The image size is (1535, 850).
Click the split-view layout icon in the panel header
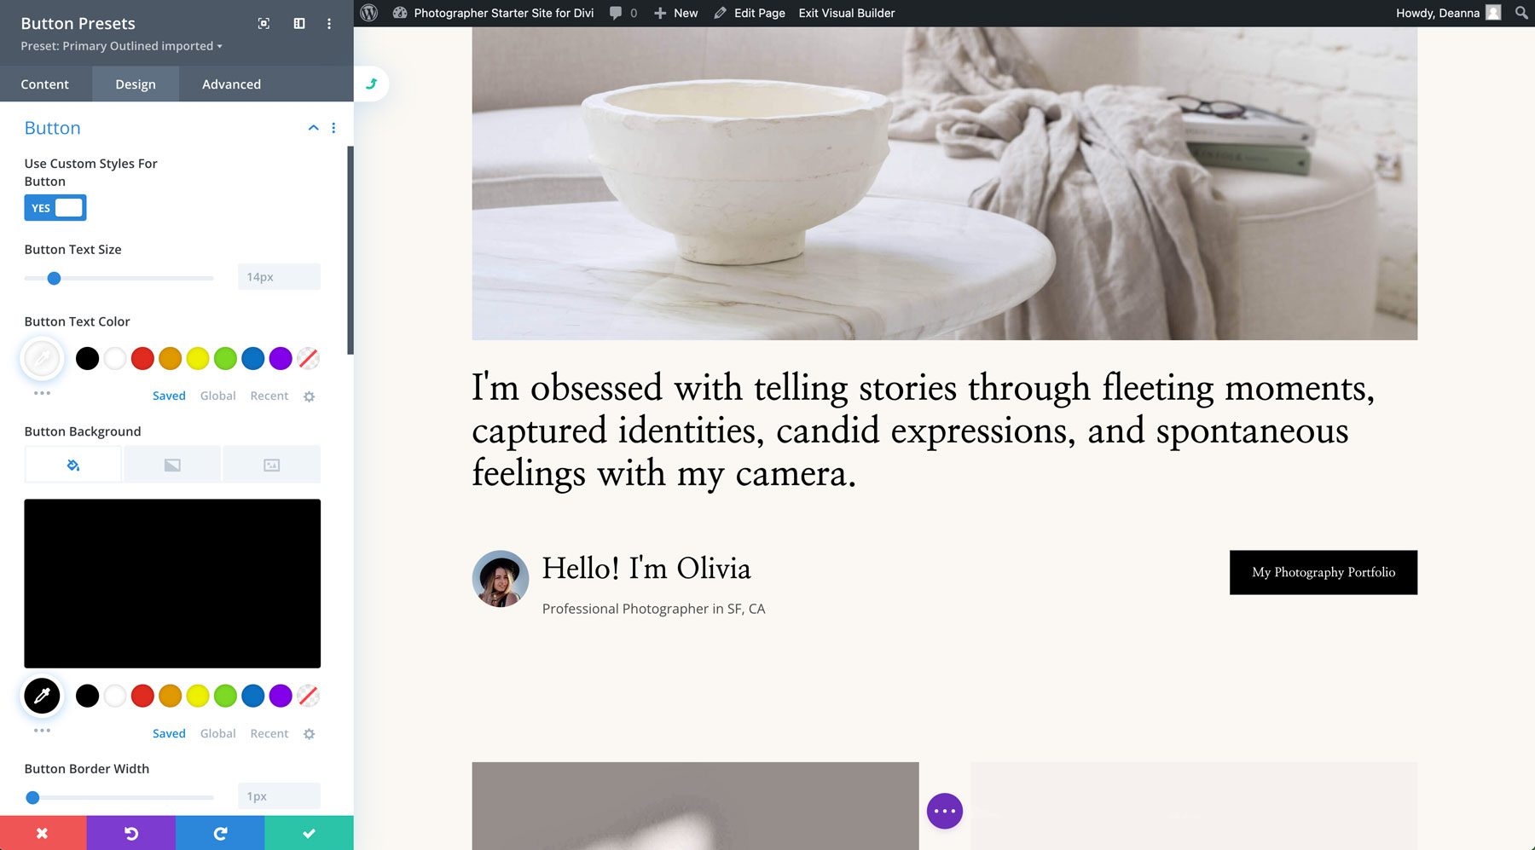299,23
